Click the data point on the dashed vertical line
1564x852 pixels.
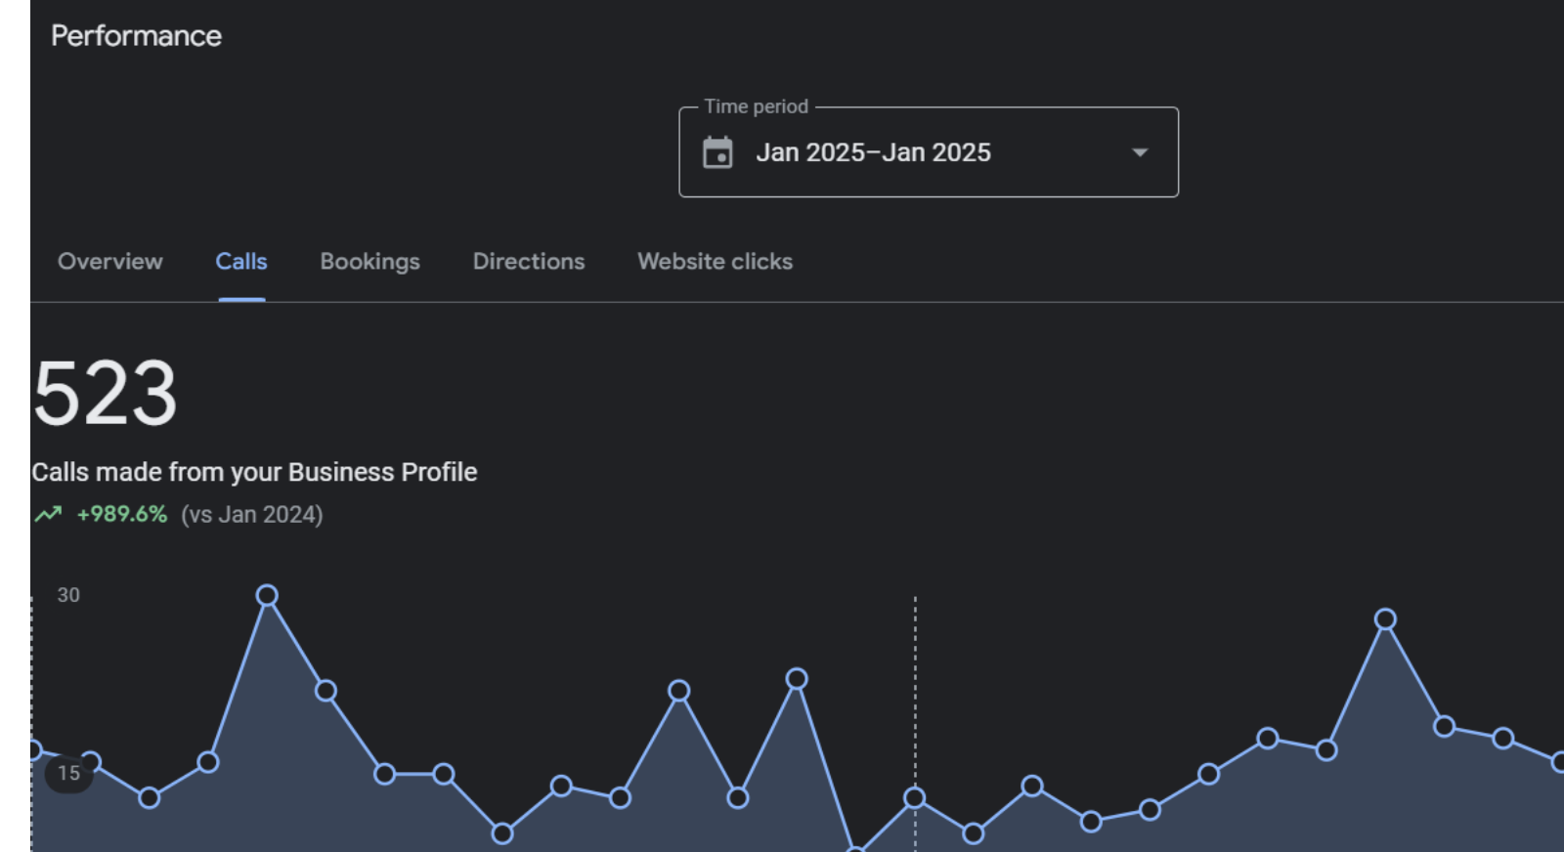click(x=915, y=797)
